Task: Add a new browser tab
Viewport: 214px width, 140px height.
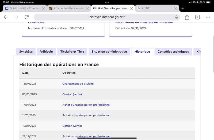Action: 183,9
